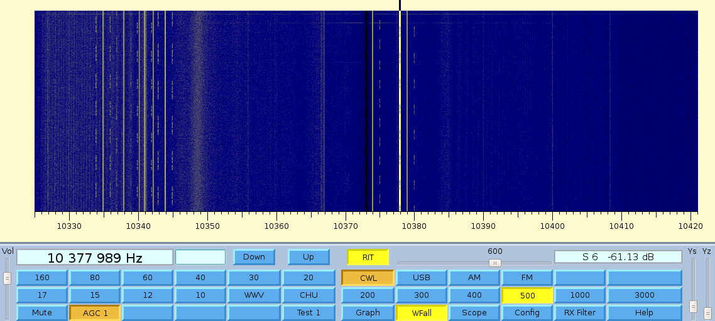
Task: Click the S 6 -61.13 dB meter
Action: (x=618, y=257)
